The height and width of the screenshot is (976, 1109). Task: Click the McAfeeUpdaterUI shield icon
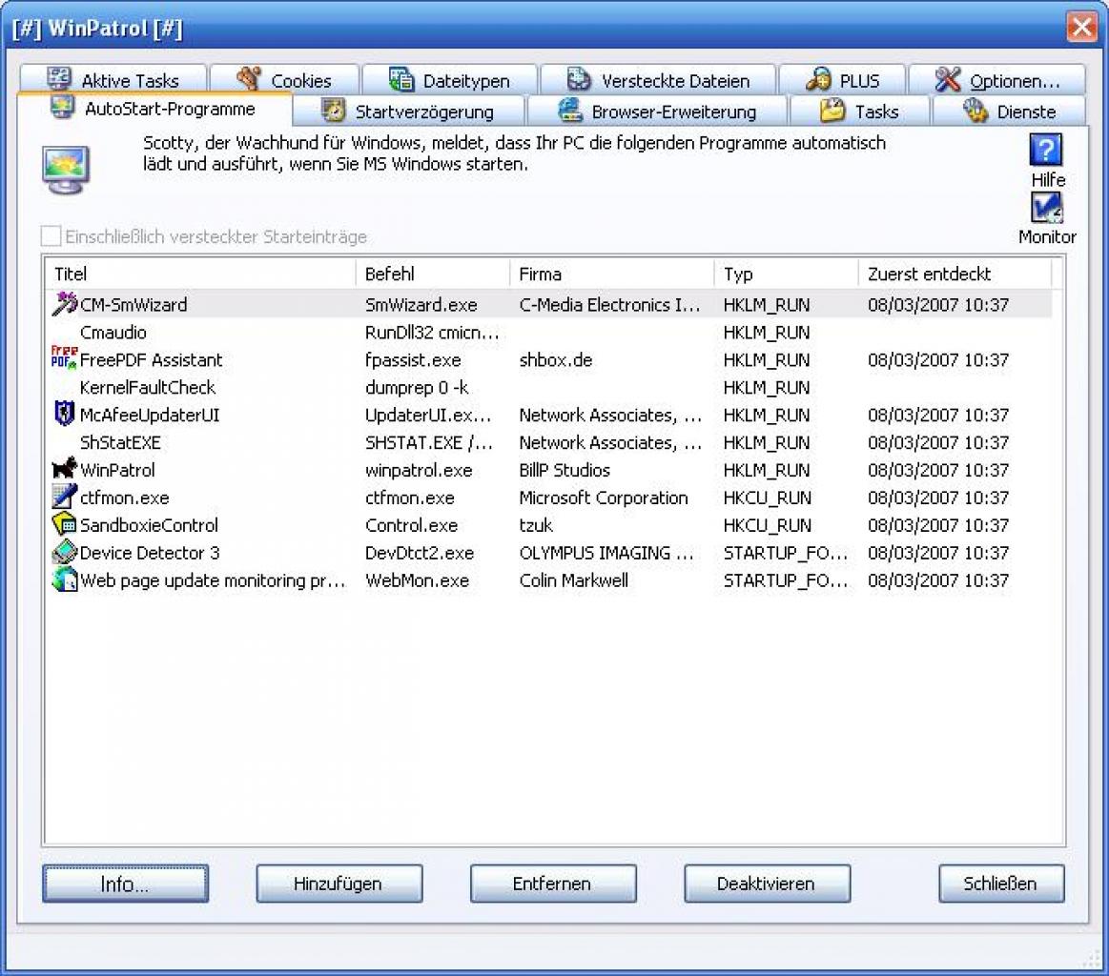click(x=64, y=414)
